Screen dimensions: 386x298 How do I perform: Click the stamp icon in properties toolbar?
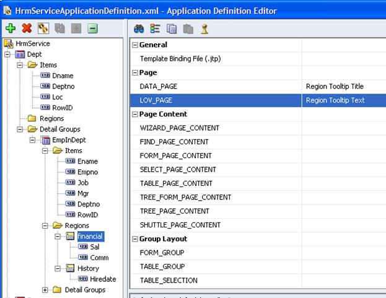204,28
